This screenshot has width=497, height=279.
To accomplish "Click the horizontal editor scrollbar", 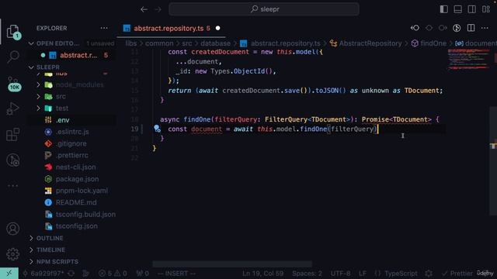I will [x=232, y=263].
